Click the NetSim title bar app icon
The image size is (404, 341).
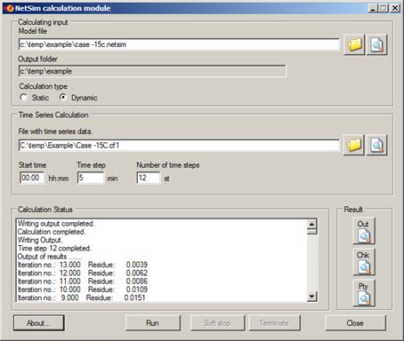10,8
